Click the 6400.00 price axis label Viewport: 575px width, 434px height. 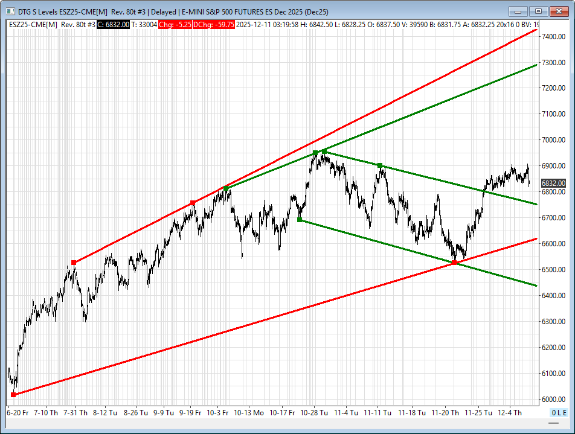[x=553, y=295]
